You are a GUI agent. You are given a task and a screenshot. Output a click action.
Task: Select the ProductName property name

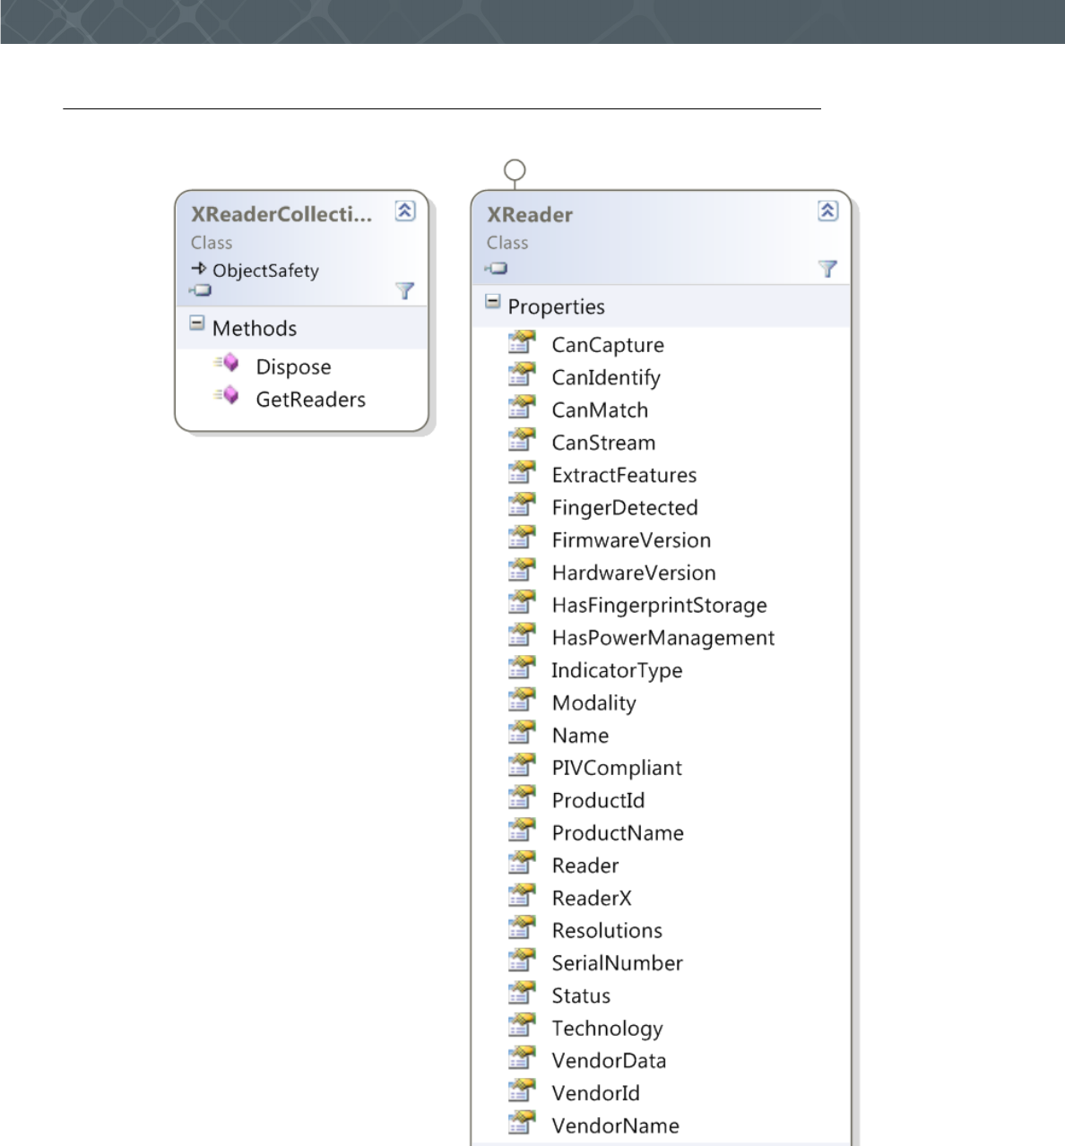coord(618,833)
